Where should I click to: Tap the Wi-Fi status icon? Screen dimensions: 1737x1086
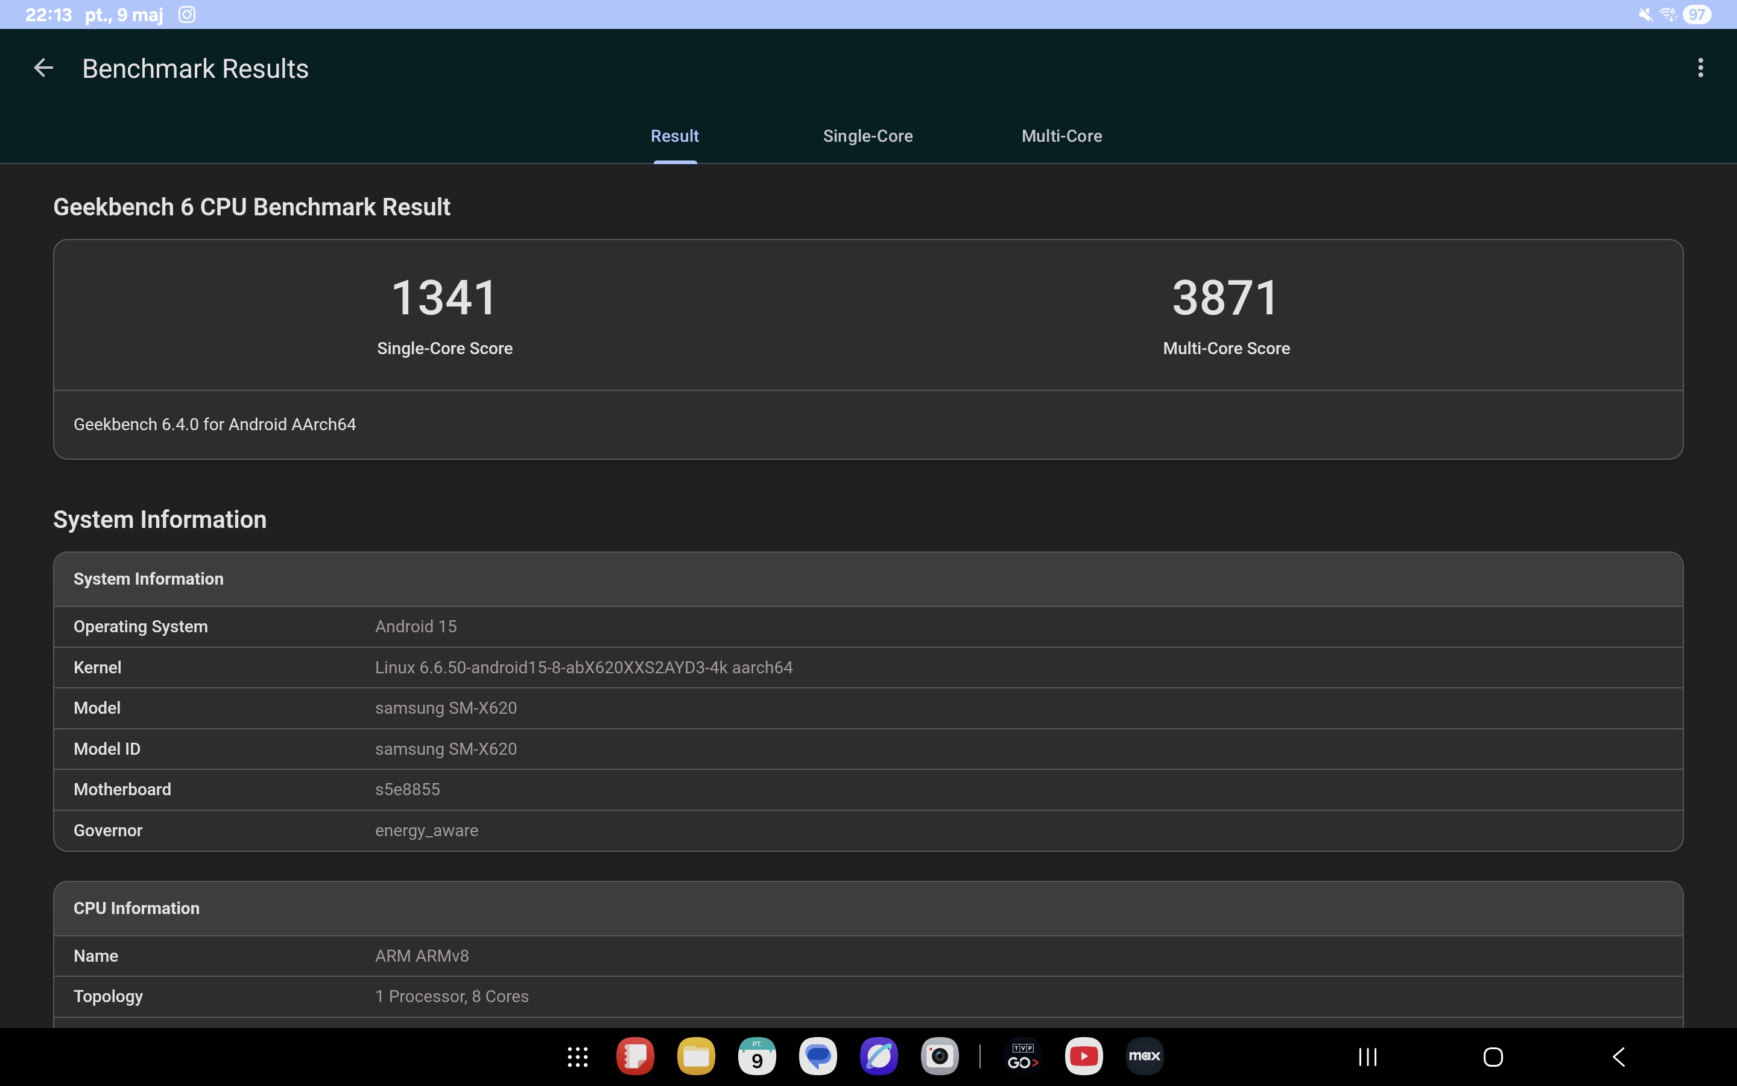point(1668,14)
